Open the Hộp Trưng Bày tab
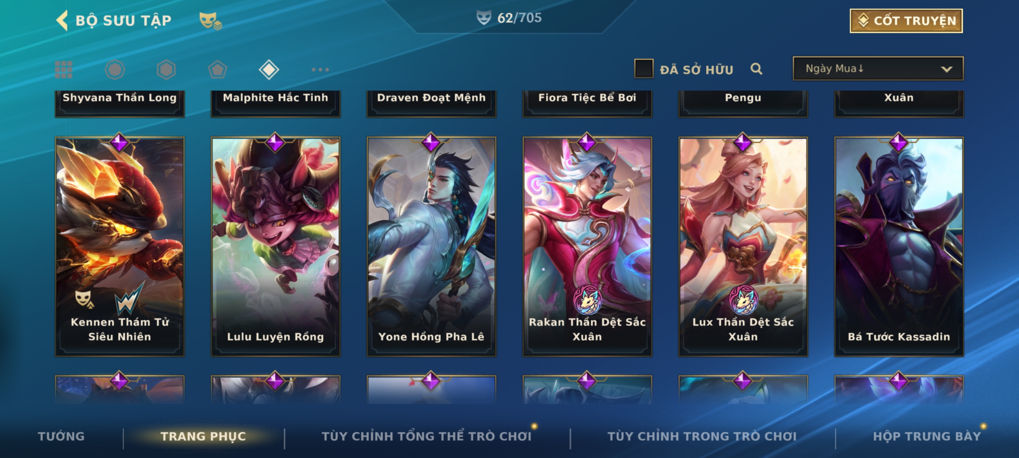1019x458 pixels. pyautogui.click(x=927, y=436)
